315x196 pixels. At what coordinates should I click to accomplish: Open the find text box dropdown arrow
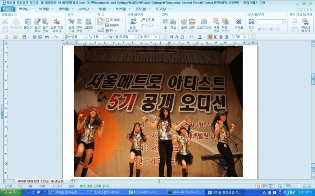click(x=284, y=22)
